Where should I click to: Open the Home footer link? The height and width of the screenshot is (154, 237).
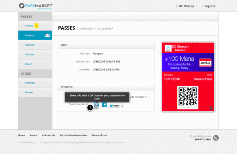(x=22, y=135)
